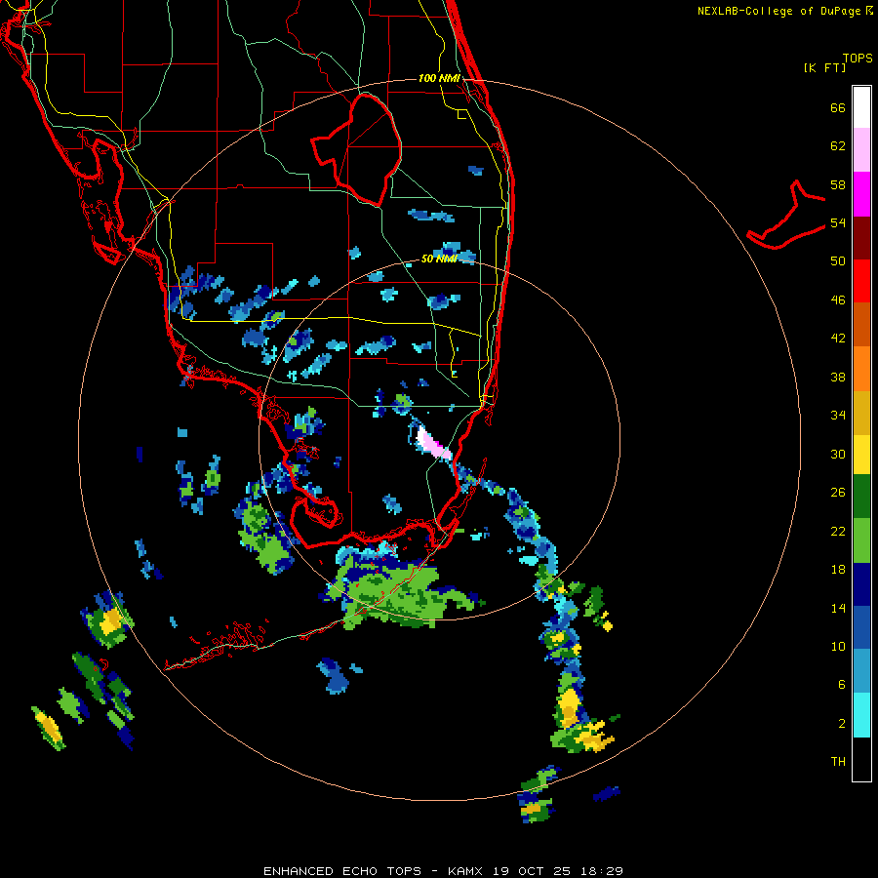Image resolution: width=878 pixels, height=878 pixels.
Task: Click the cyan legend swatch
Action: (x=861, y=715)
